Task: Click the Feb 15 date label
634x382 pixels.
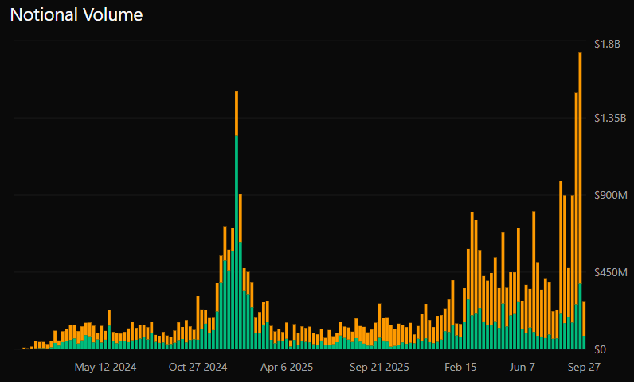Action: point(460,367)
